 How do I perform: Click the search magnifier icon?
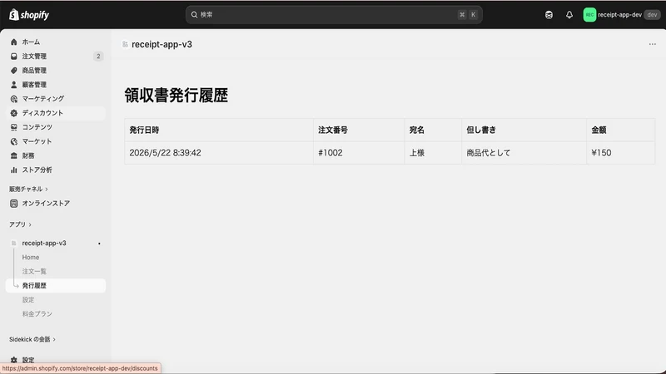(194, 15)
